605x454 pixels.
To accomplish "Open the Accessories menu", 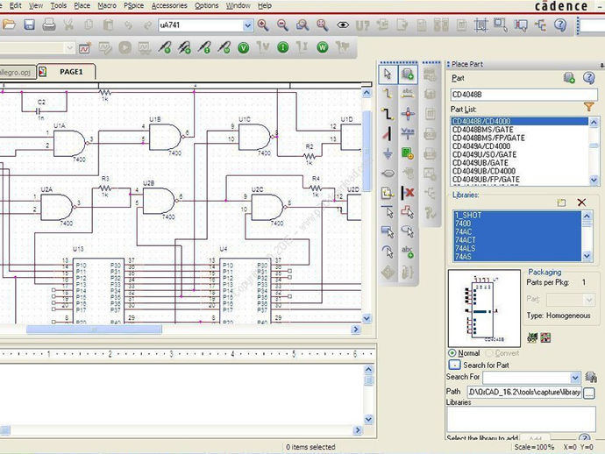I will point(169,6).
